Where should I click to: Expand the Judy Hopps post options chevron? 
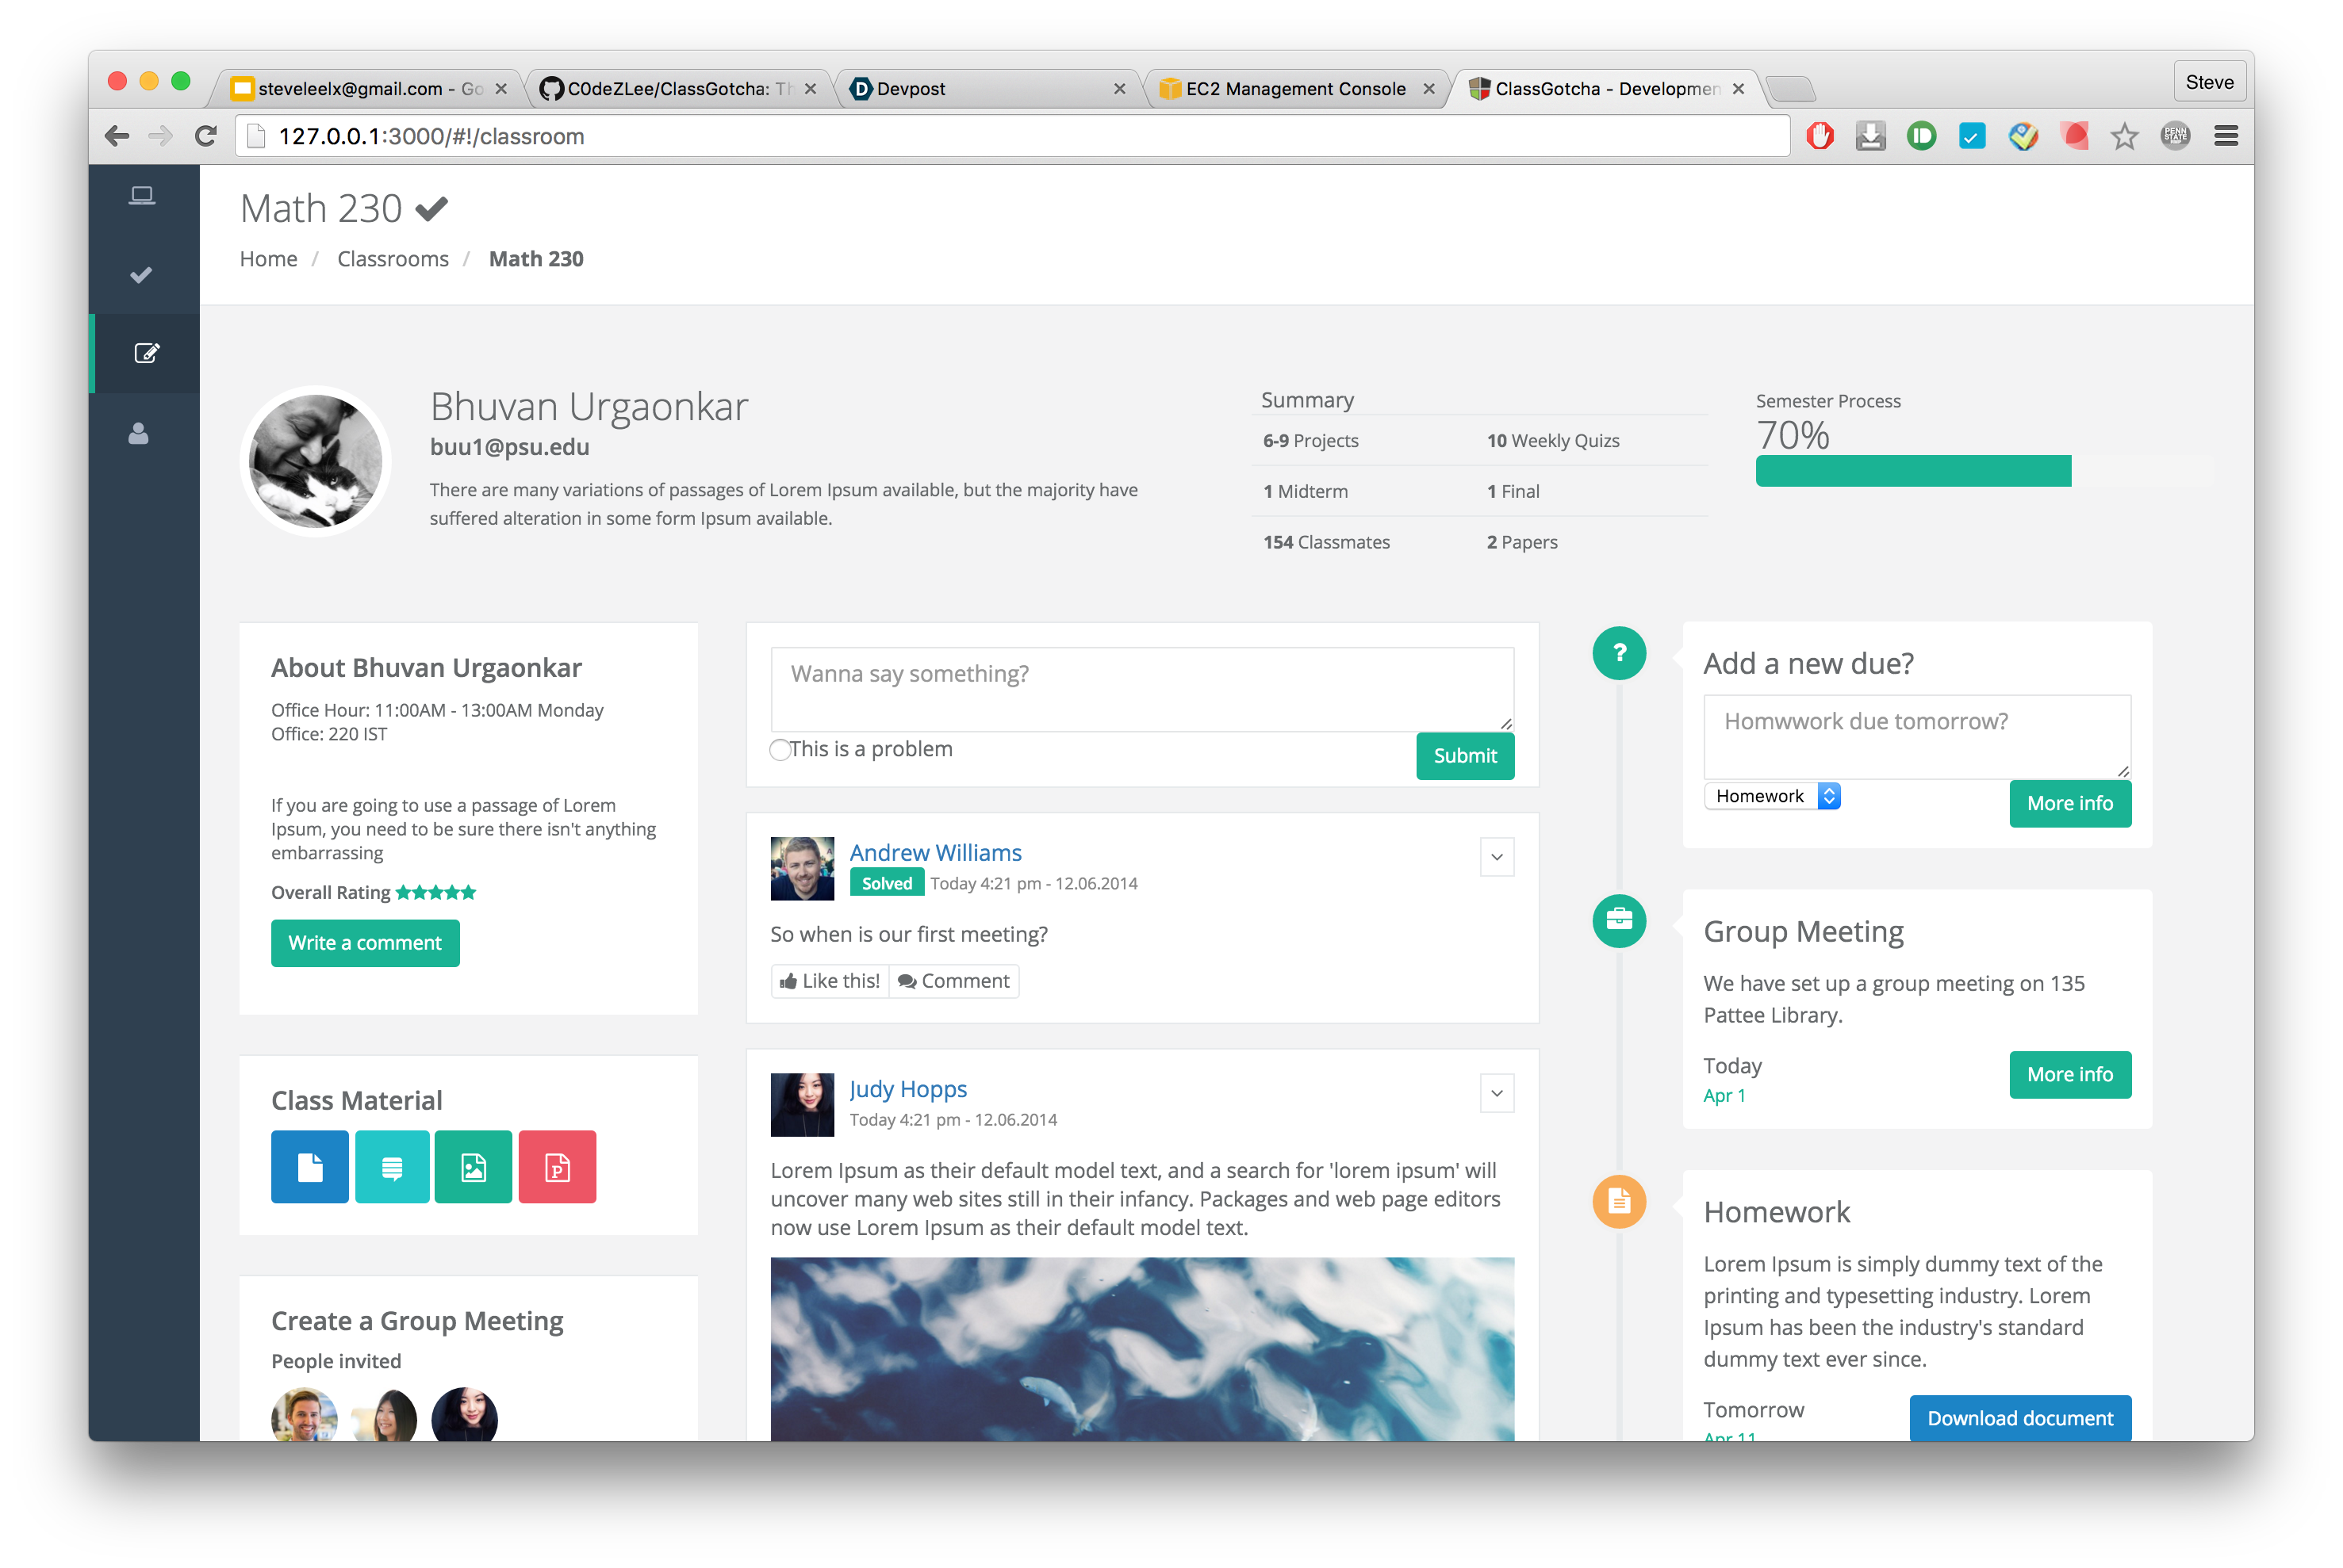[1497, 1093]
